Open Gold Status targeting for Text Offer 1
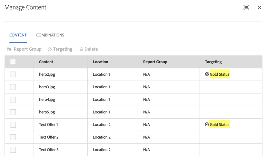The height and width of the screenshot is (156, 267). tap(220, 125)
